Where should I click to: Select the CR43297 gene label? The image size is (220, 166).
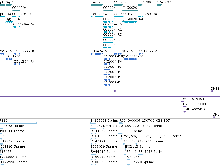pos(164,2)
